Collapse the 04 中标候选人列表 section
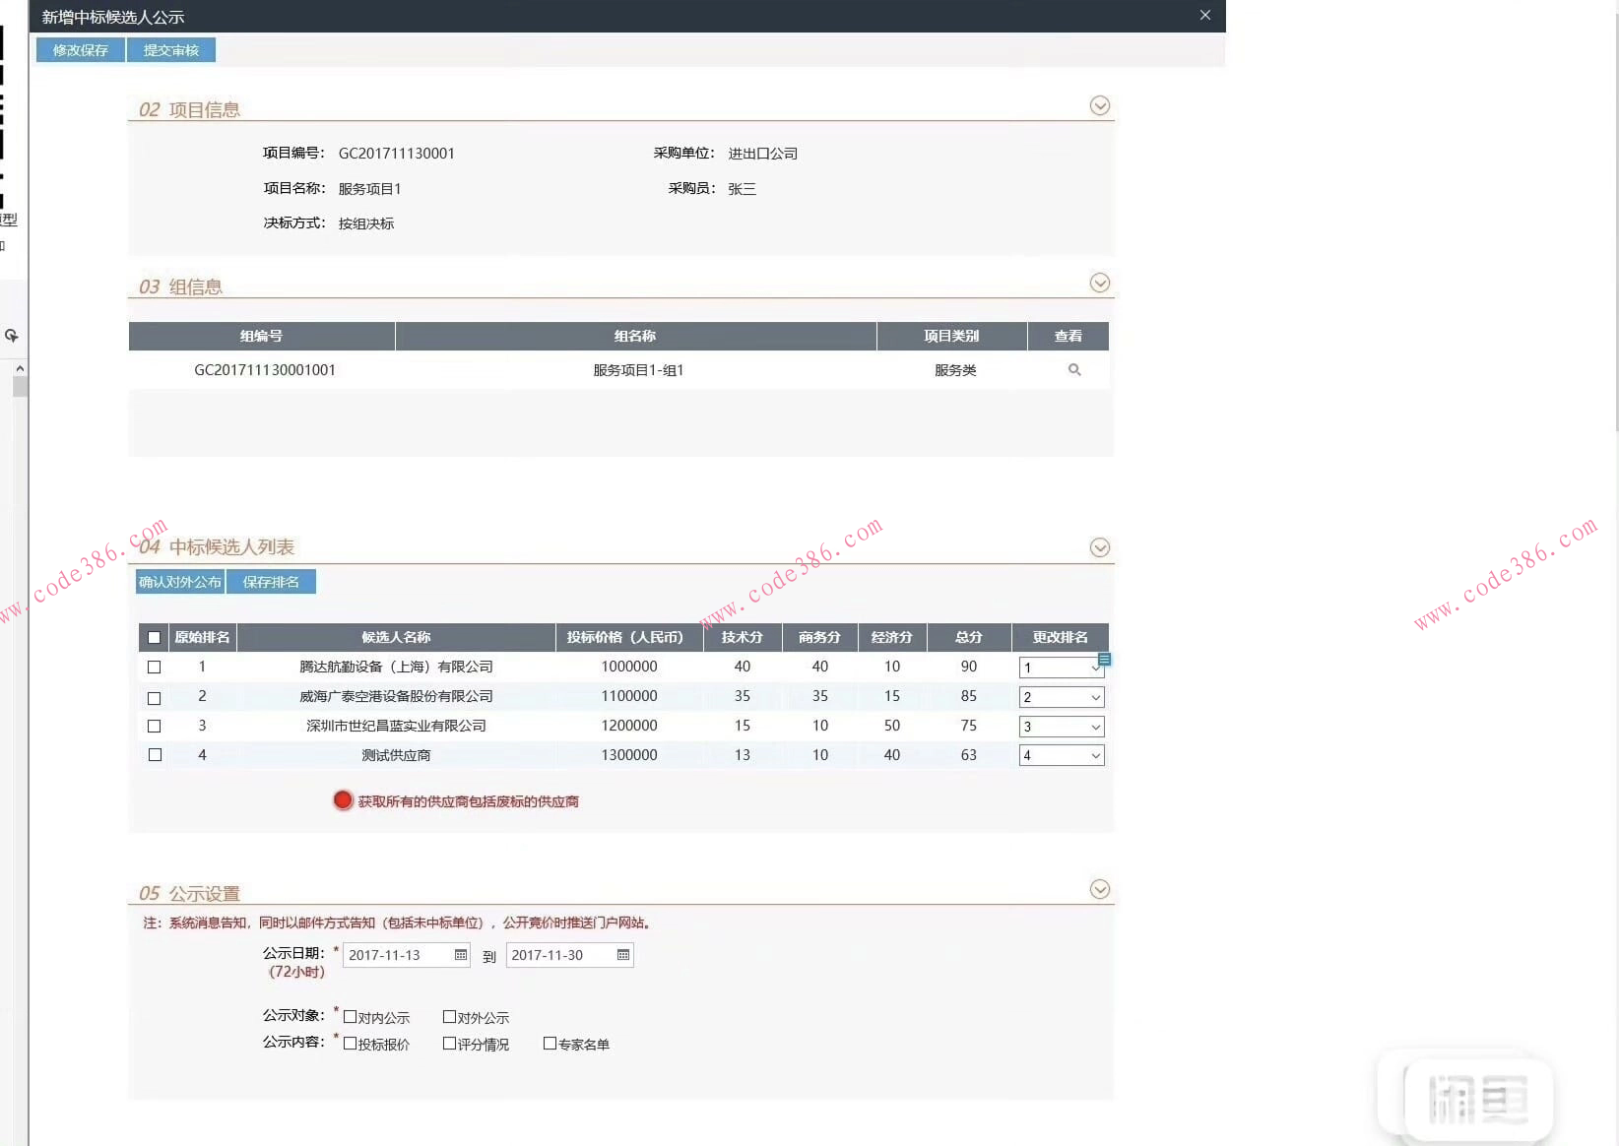The width and height of the screenshot is (1619, 1146). coord(1100,547)
